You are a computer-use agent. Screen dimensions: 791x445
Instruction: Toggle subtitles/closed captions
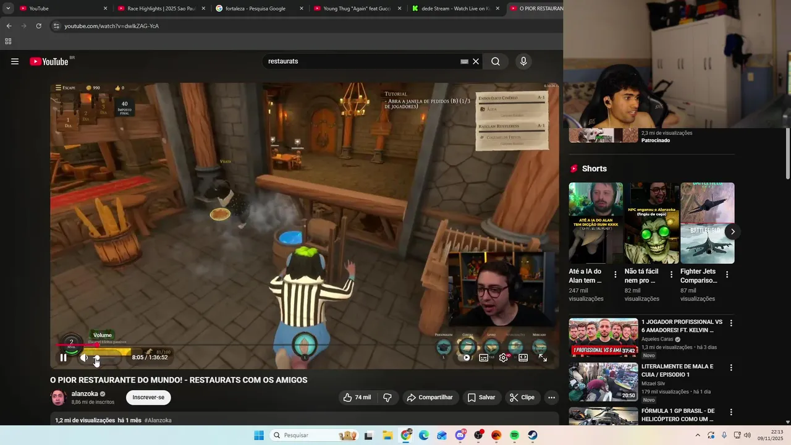484,357
